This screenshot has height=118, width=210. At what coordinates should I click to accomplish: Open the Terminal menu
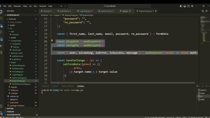[x=43, y=6]
